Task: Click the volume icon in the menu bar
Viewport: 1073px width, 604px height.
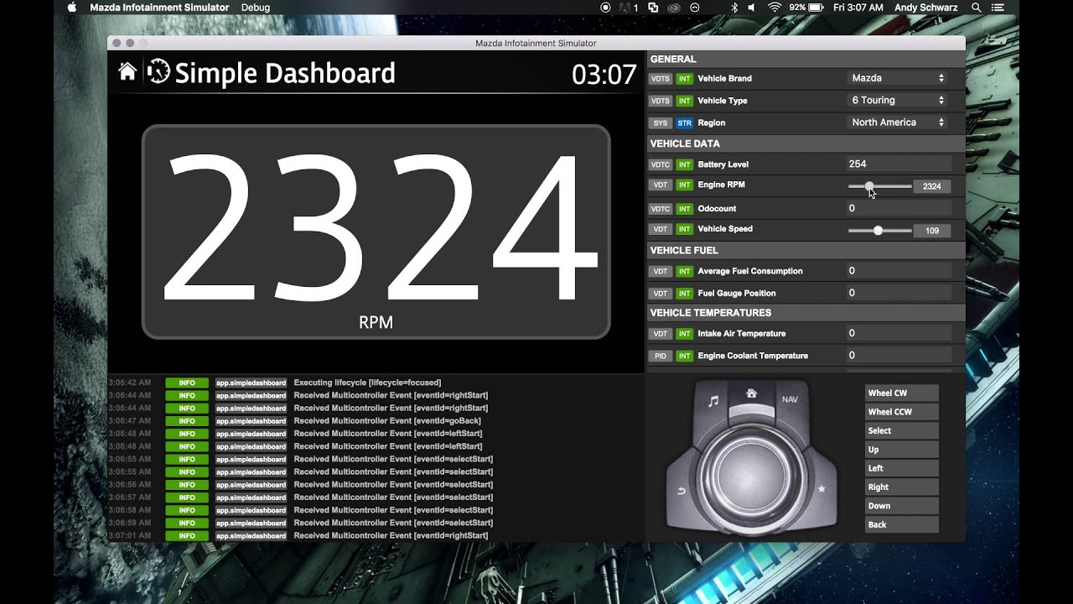Action: point(751,8)
